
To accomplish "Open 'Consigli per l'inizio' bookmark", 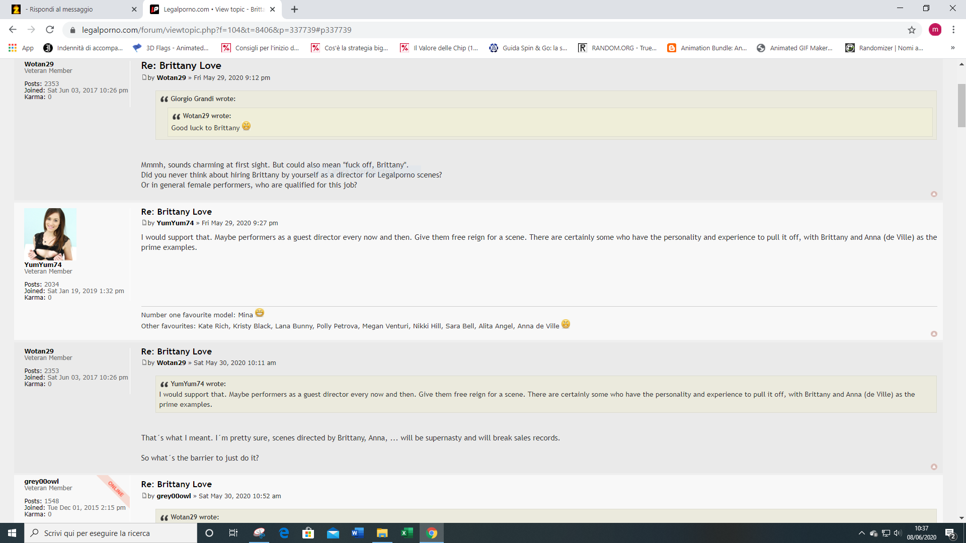I will [x=261, y=48].
